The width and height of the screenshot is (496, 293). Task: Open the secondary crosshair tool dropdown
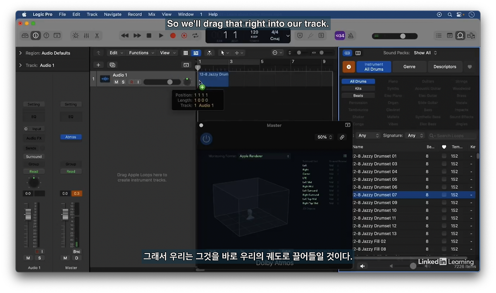pyautogui.click(x=239, y=53)
